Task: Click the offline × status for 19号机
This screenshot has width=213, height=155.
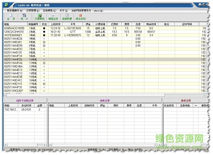Action: [x=44, y=91]
